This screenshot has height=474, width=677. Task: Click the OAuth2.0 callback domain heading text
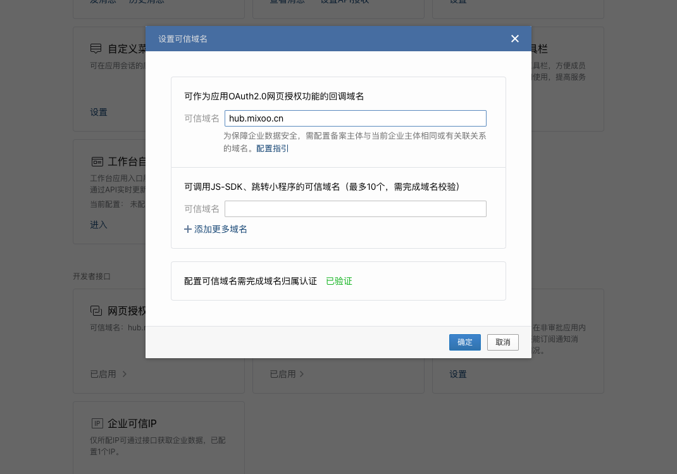274,96
